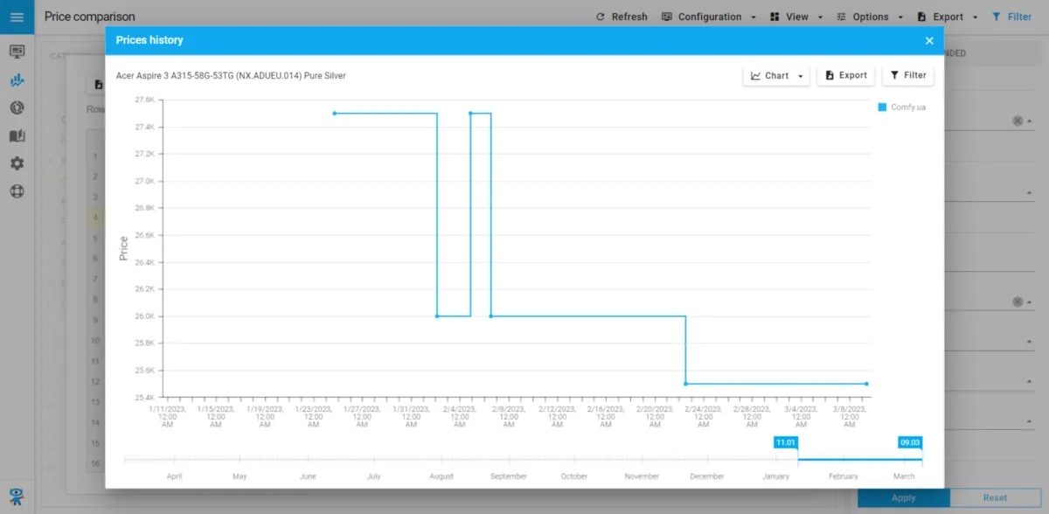Close the Prices history dialog

tap(929, 40)
